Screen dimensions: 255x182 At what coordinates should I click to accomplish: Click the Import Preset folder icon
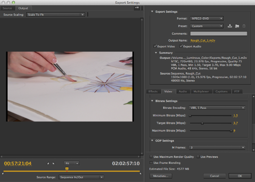237,26
